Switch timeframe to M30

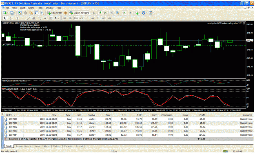click(81, 18)
